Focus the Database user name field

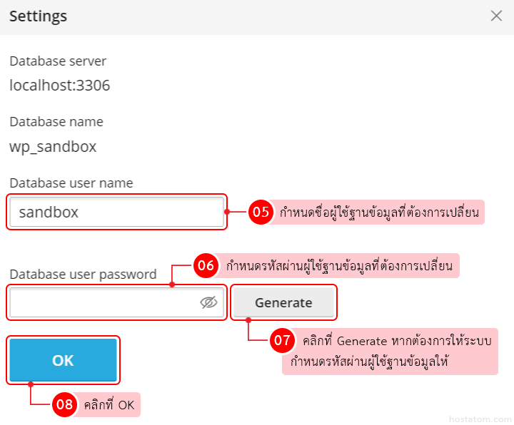click(x=116, y=212)
